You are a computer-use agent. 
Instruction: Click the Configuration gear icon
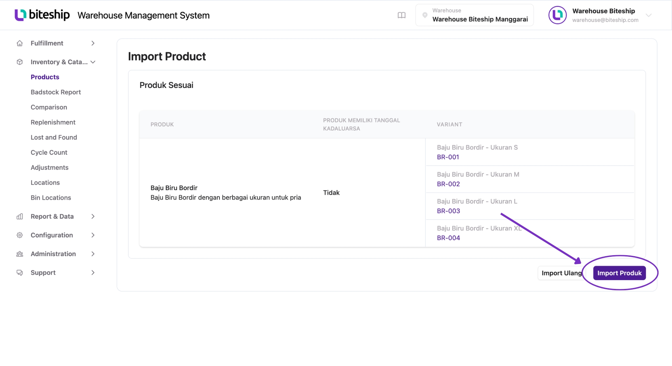click(20, 235)
